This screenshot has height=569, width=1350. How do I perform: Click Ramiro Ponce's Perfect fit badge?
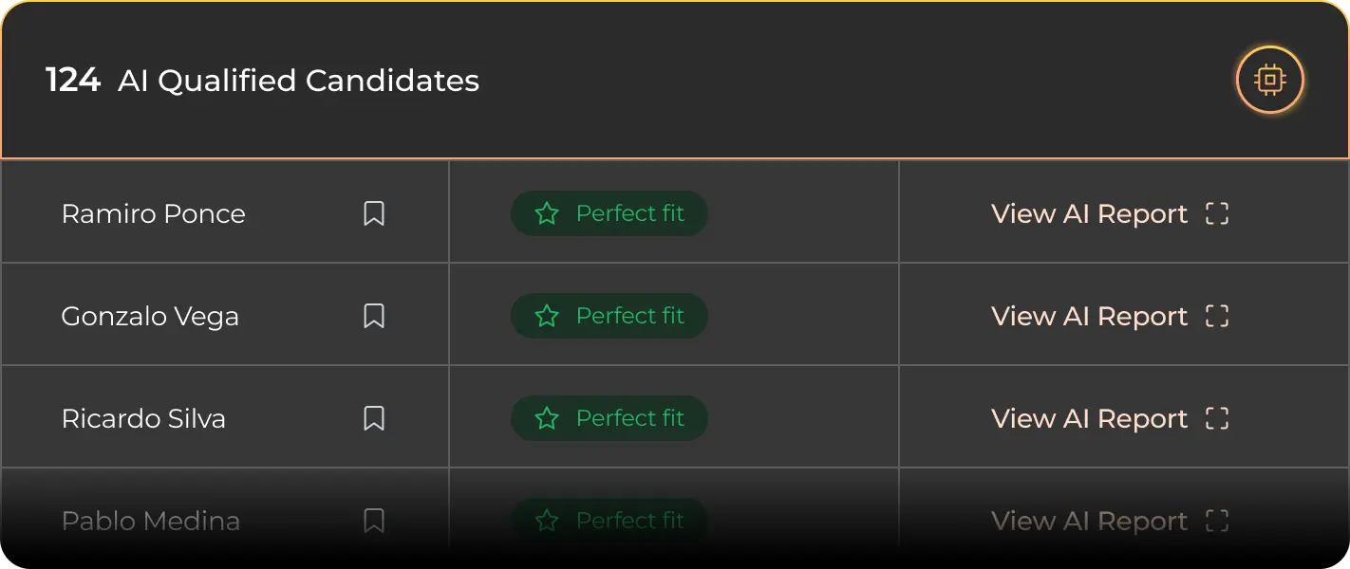[x=609, y=213]
